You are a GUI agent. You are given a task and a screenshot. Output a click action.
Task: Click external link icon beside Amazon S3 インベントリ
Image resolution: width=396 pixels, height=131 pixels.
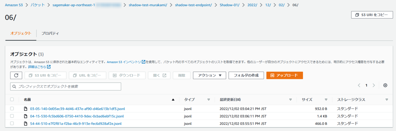coord(144,62)
